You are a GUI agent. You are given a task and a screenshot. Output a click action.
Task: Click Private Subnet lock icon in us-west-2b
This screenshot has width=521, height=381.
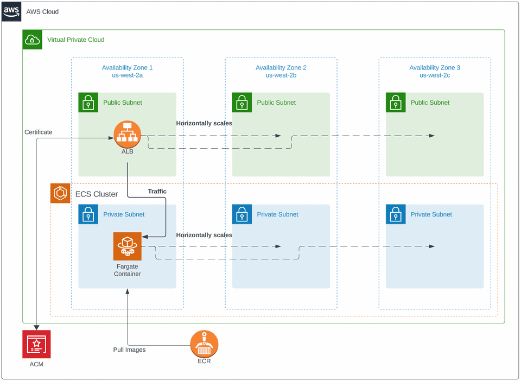[242, 214]
